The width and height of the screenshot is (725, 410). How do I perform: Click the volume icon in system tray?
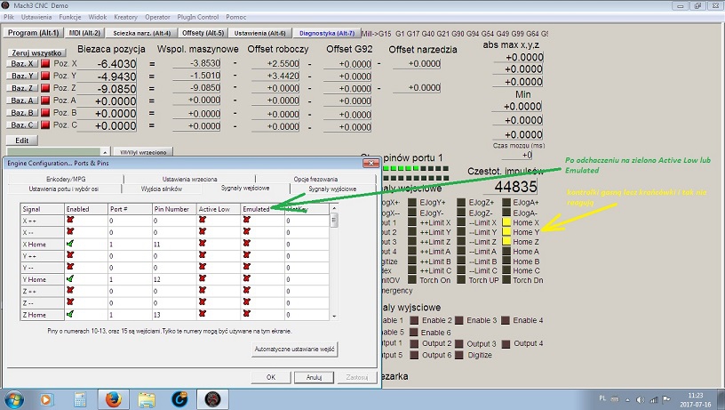click(641, 399)
